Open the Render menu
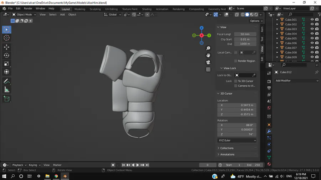The width and height of the screenshot is (321, 180). click(x=28, y=9)
